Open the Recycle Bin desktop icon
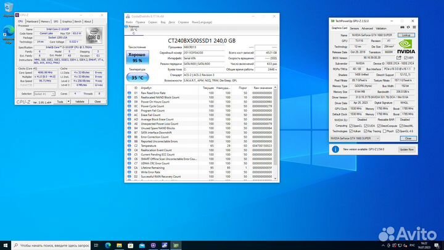 tap(9, 9)
